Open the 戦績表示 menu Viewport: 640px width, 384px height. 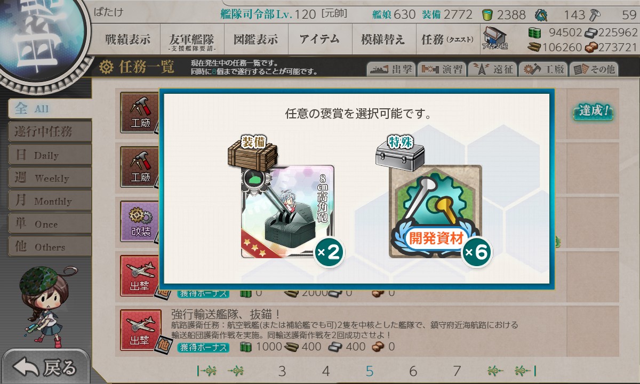click(127, 39)
